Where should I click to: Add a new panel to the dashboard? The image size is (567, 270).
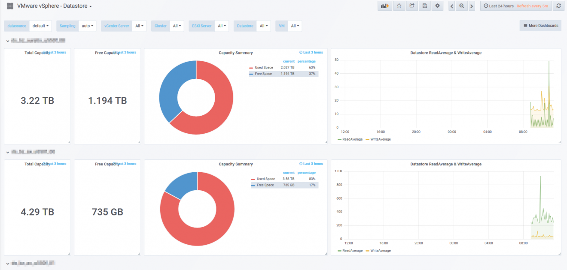click(x=384, y=6)
